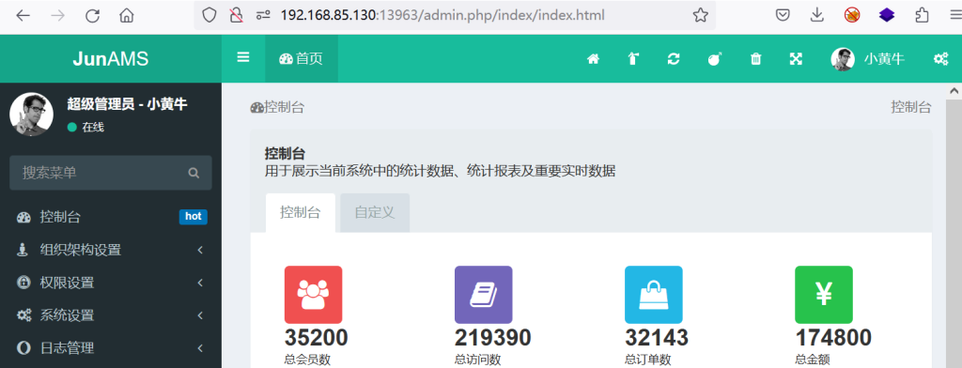
Task: Open the gears settings icon at navbar right
Action: coord(939,59)
